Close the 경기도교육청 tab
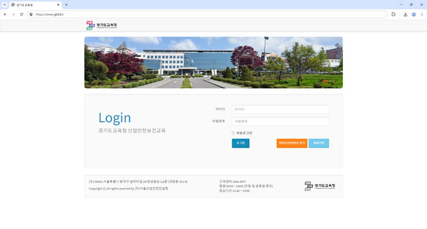This screenshot has width=427, height=229. pyautogui.click(x=58, y=5)
